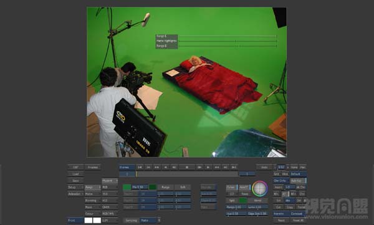Jump to the first frame of the clip
Image resolution: width=374 pixels, height=225 pixels.
coord(140,167)
